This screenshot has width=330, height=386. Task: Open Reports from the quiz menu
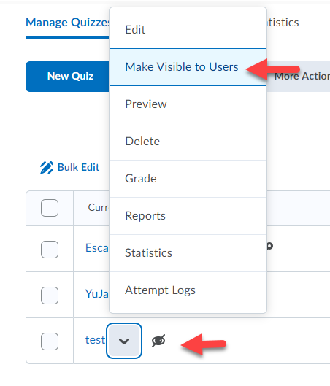[188, 216]
